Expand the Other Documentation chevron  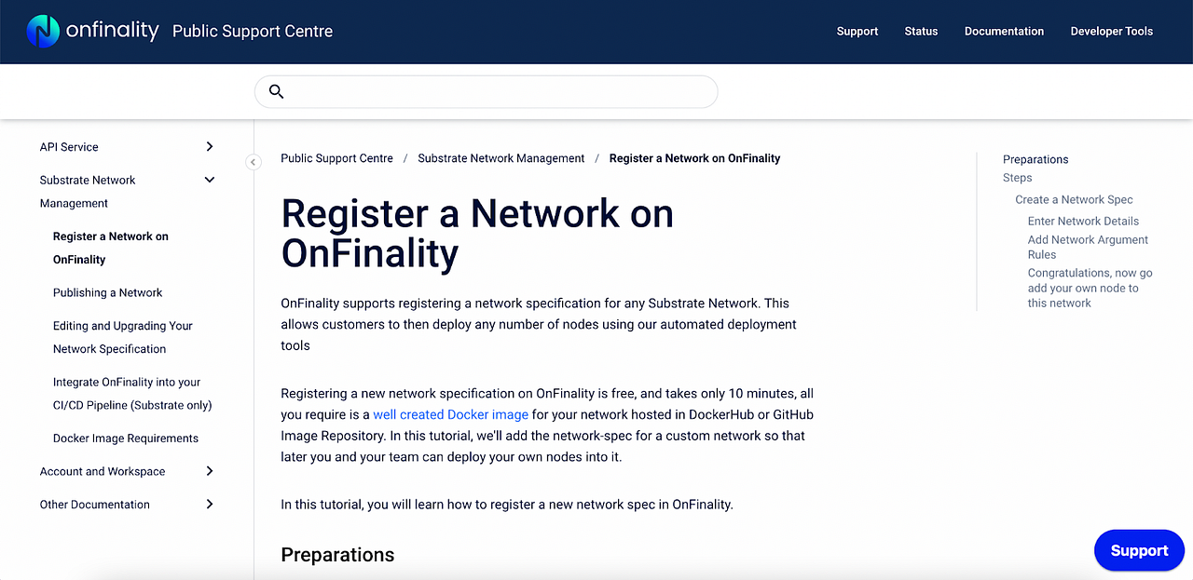[210, 504]
